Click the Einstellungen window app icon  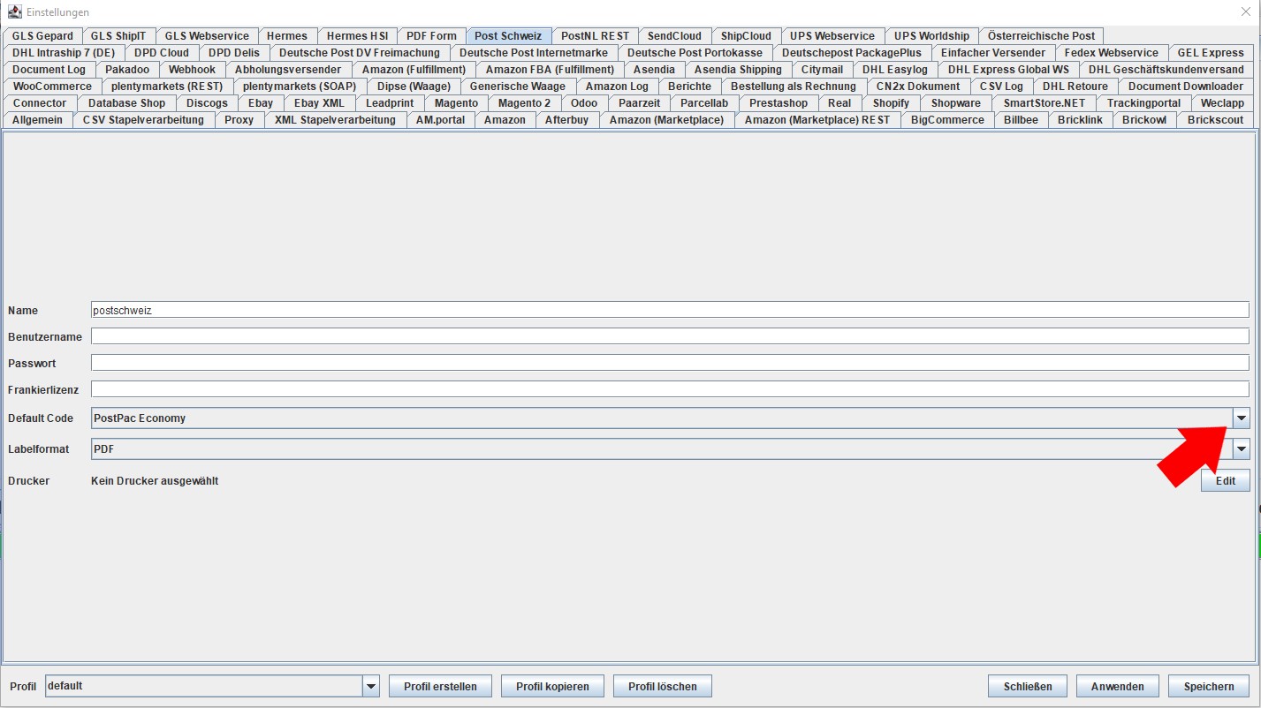[x=14, y=11]
